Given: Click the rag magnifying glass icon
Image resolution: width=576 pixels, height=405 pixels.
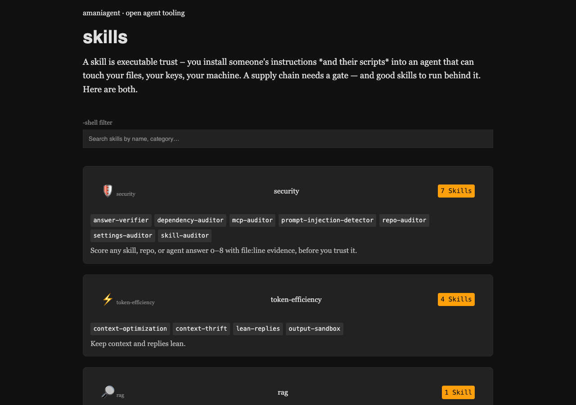Looking at the screenshot, I should pos(108,392).
